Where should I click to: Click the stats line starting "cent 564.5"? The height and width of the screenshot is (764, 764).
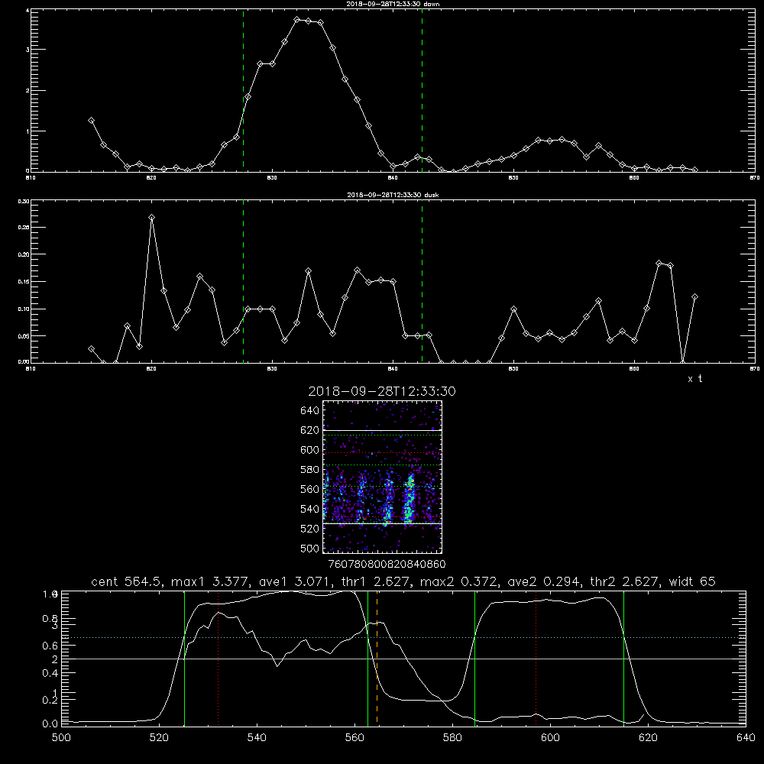(x=403, y=581)
